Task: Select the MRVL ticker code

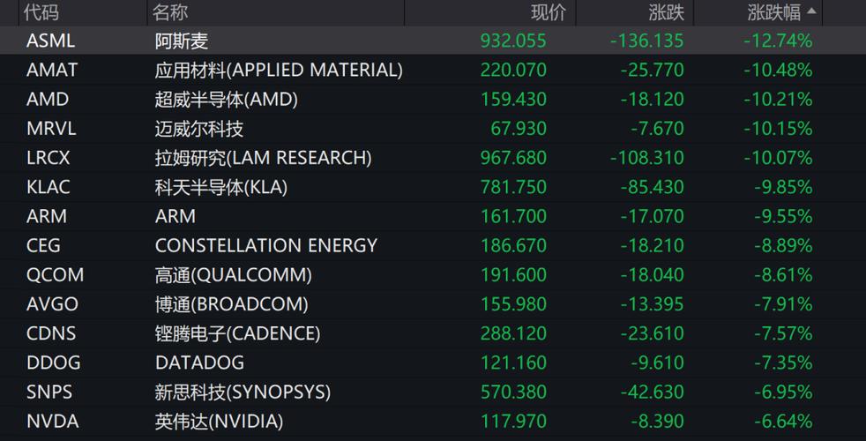Action: (x=51, y=129)
